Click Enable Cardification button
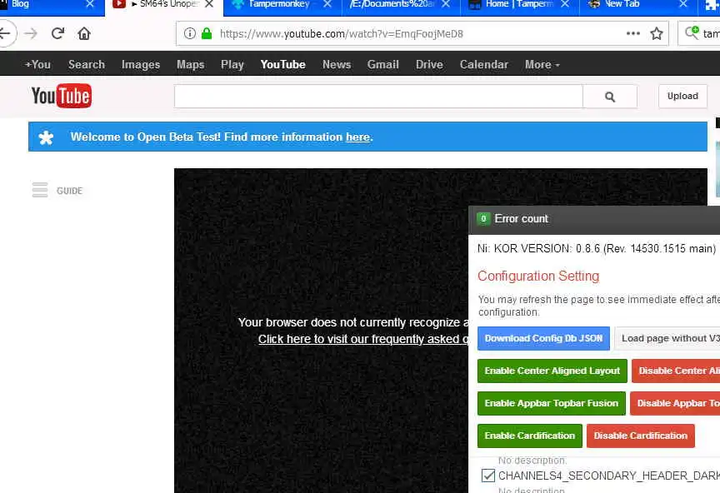This screenshot has width=720, height=493. (530, 436)
